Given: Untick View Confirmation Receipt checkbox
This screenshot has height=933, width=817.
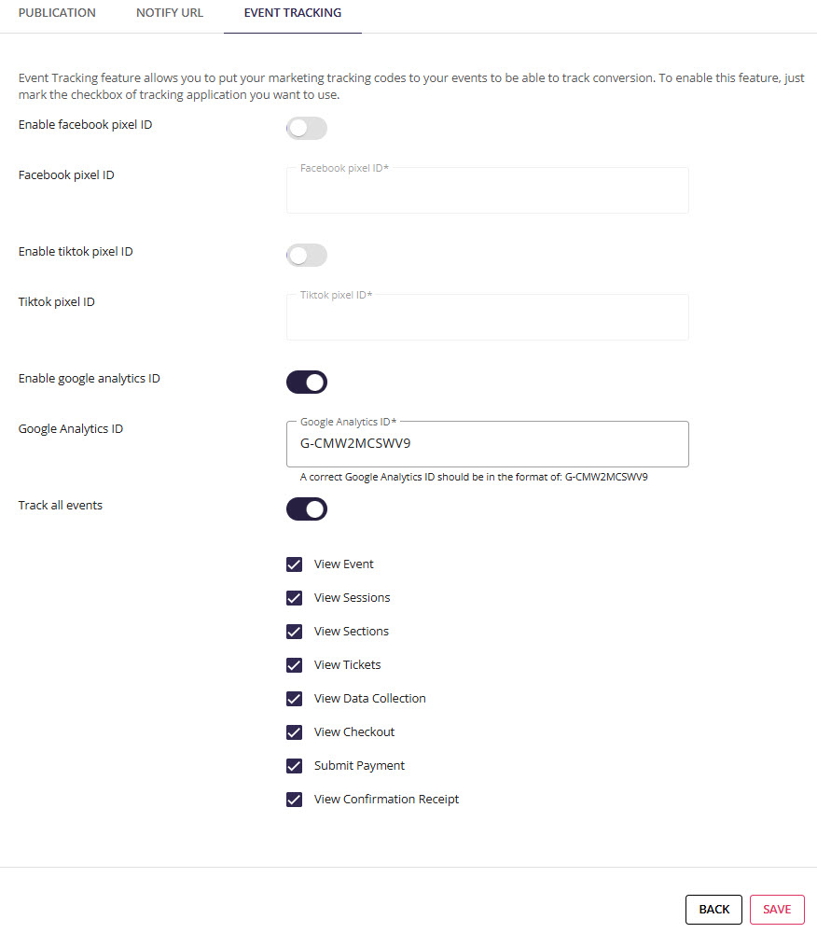Looking at the screenshot, I should click(x=295, y=800).
